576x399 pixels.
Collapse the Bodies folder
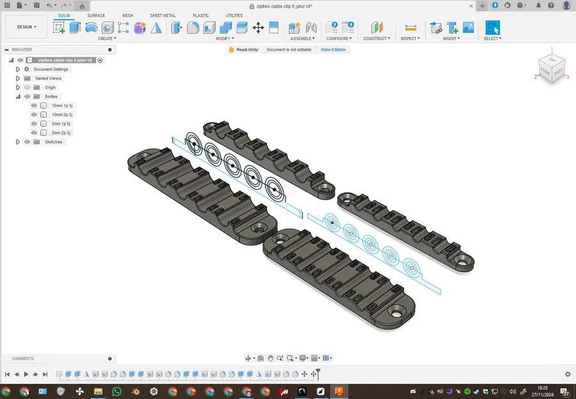18,96
